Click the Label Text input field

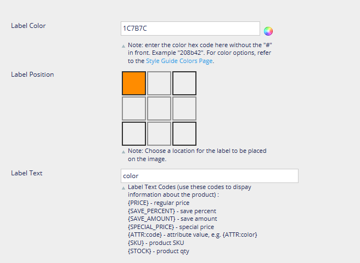(x=209, y=176)
